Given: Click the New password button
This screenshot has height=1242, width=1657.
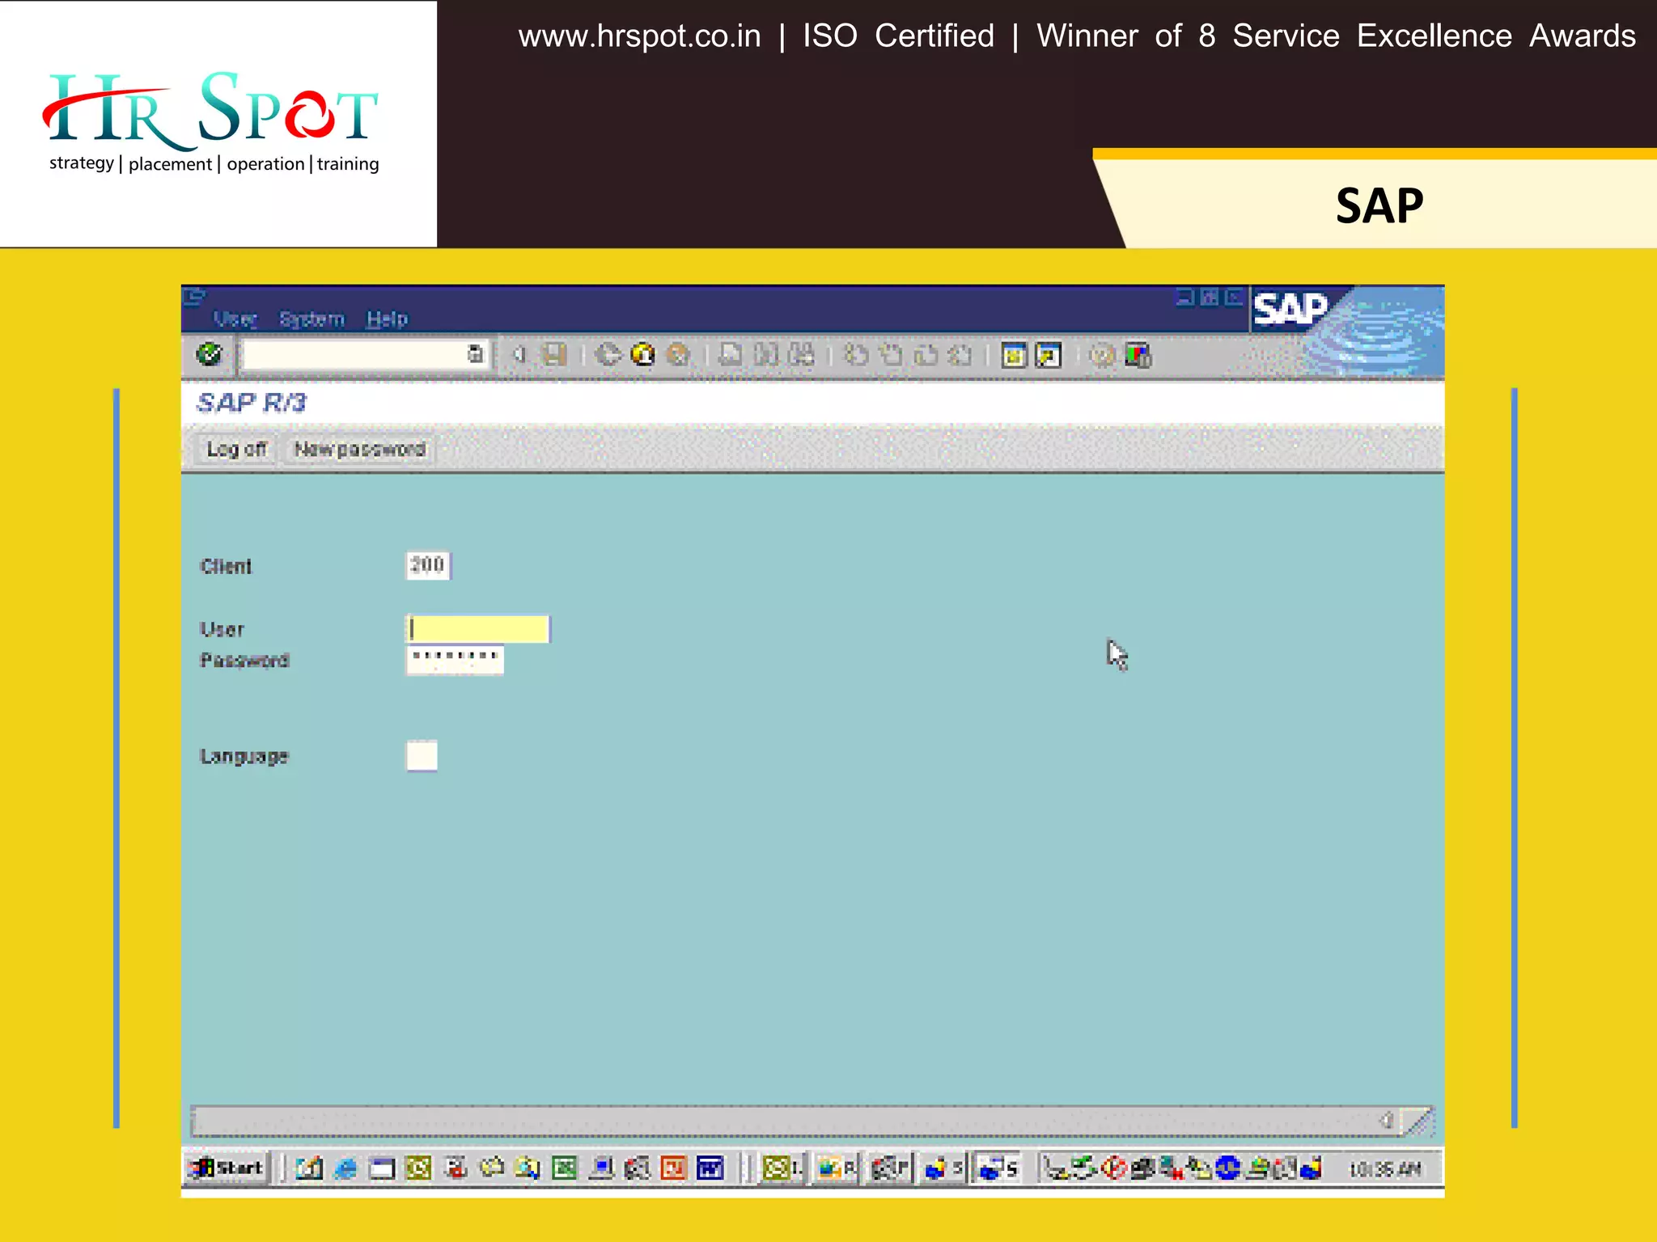Looking at the screenshot, I should pyautogui.click(x=359, y=450).
